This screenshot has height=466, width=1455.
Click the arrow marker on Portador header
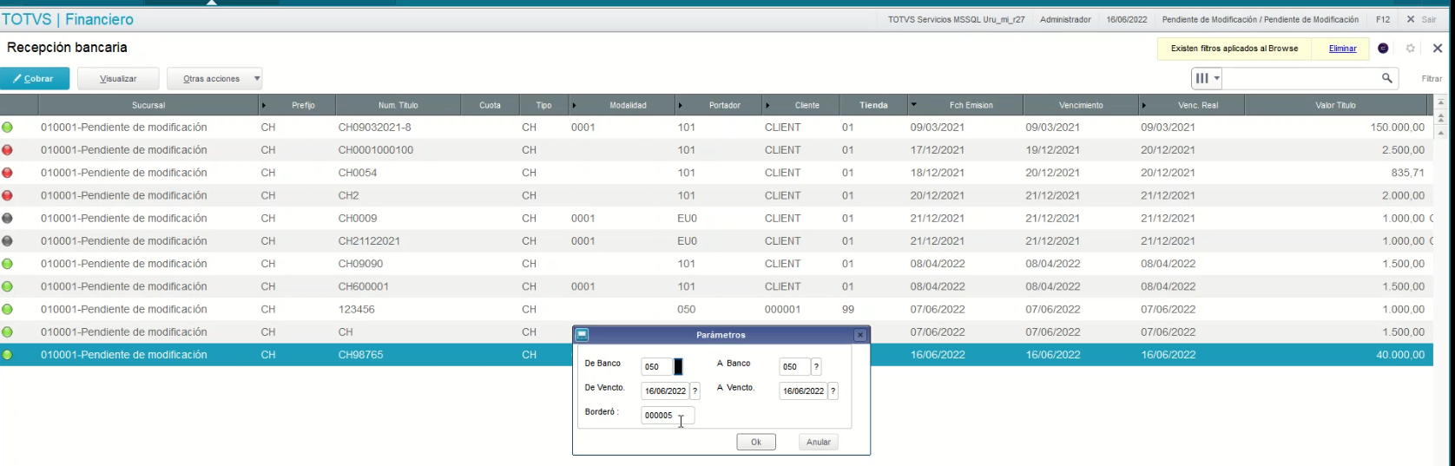[x=681, y=106]
